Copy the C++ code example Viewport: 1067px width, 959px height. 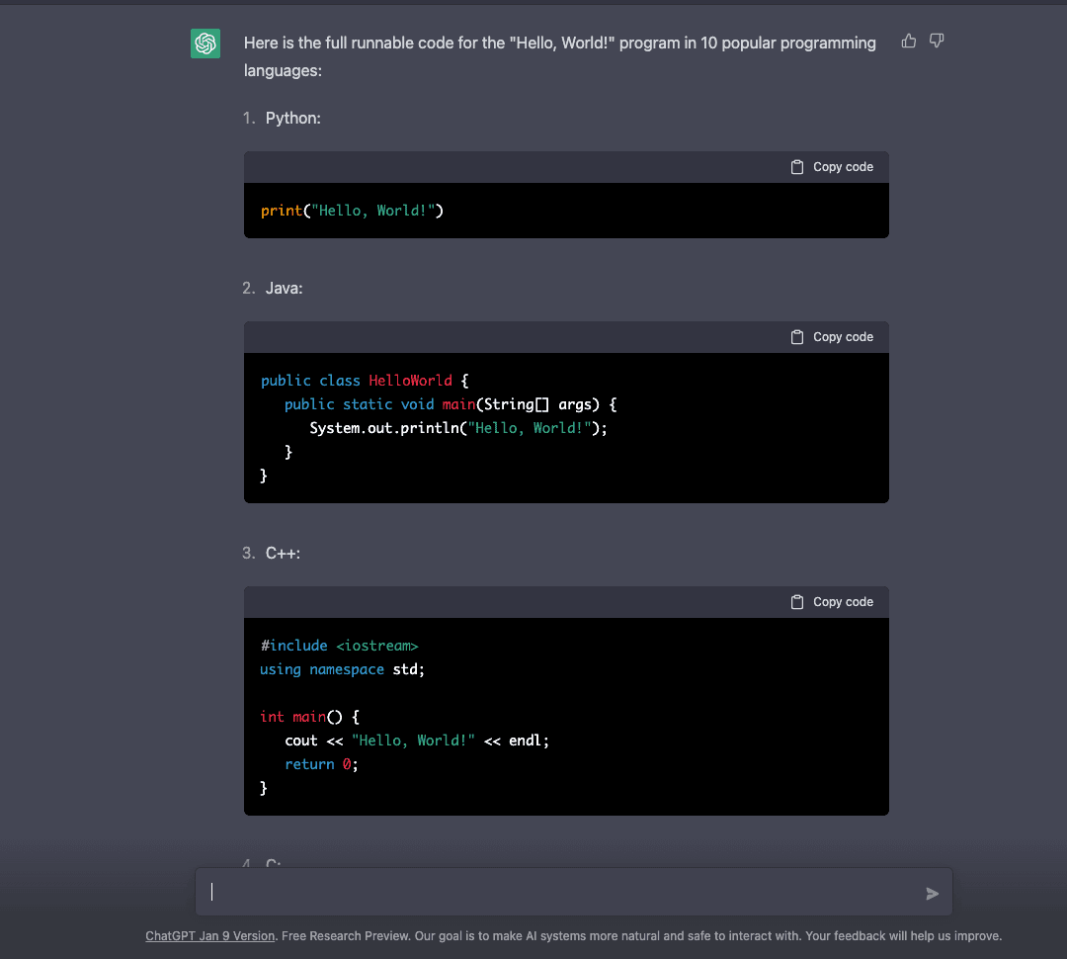click(833, 601)
